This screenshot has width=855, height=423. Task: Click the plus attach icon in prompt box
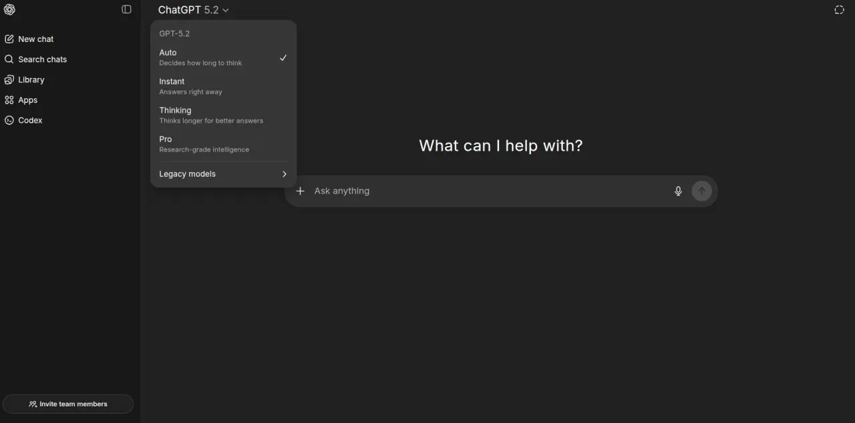pyautogui.click(x=301, y=191)
